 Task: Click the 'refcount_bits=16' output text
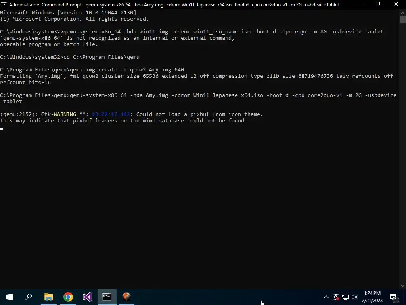[x=25, y=83]
